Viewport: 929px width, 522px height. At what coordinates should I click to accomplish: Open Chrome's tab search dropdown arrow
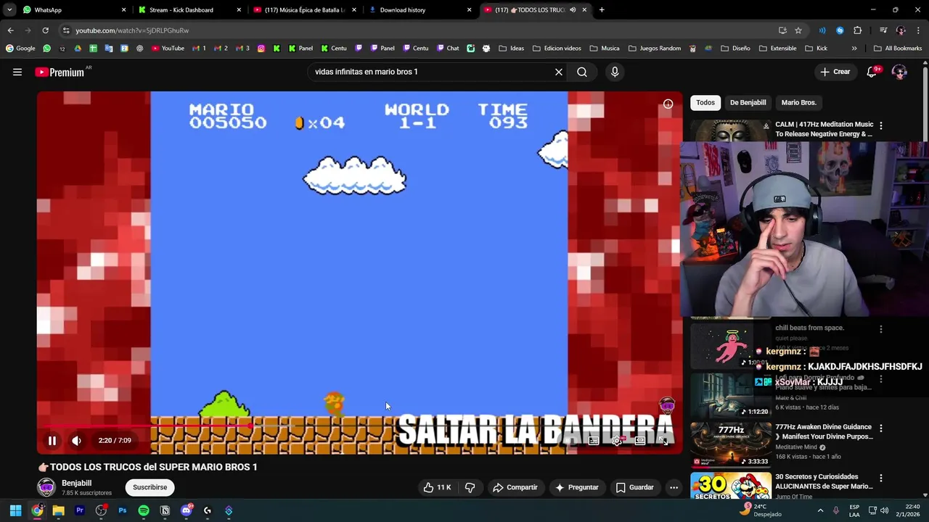pos(9,10)
